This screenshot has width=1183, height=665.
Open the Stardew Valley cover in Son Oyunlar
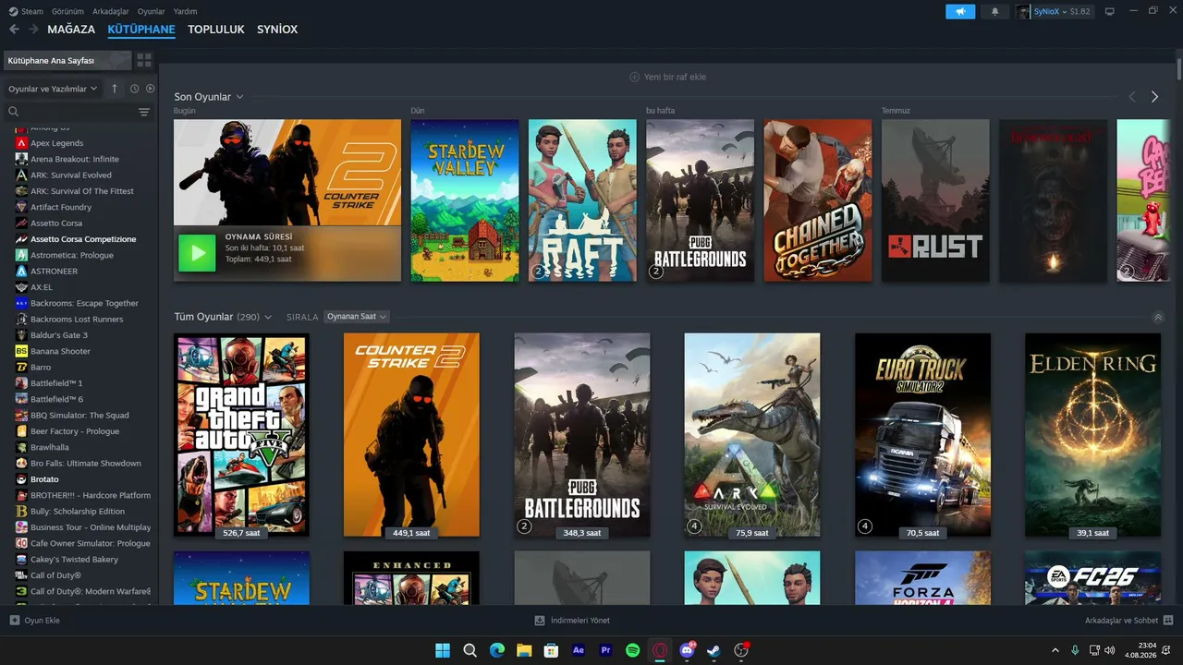465,200
